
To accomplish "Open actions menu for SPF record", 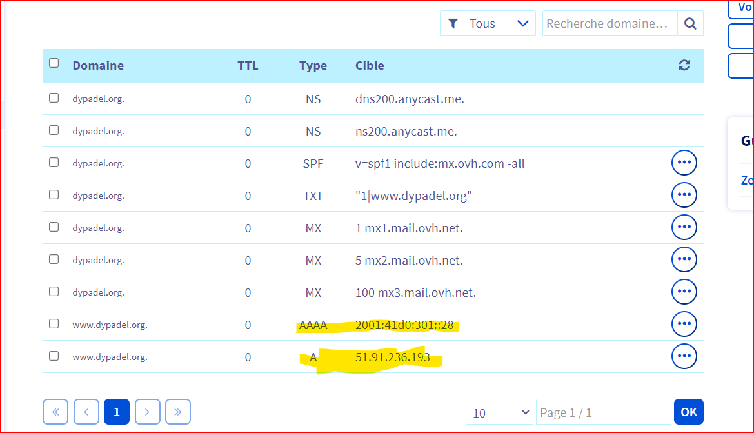I will (x=684, y=163).
